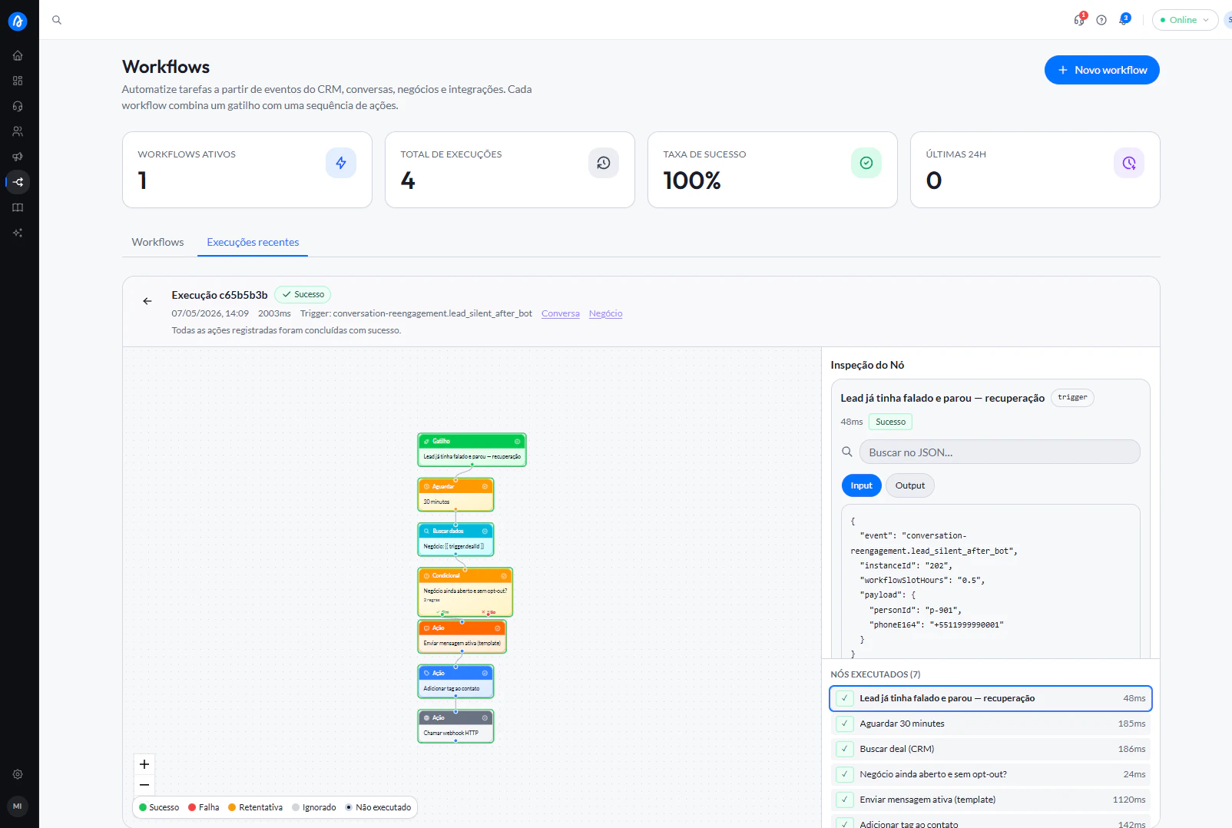
Task: Select the Condicional node in canvas
Action: point(465,592)
